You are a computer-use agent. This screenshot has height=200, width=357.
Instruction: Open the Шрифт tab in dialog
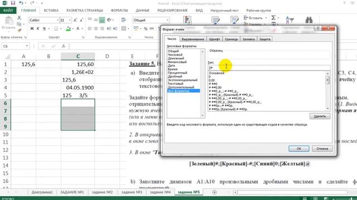tap(214, 39)
